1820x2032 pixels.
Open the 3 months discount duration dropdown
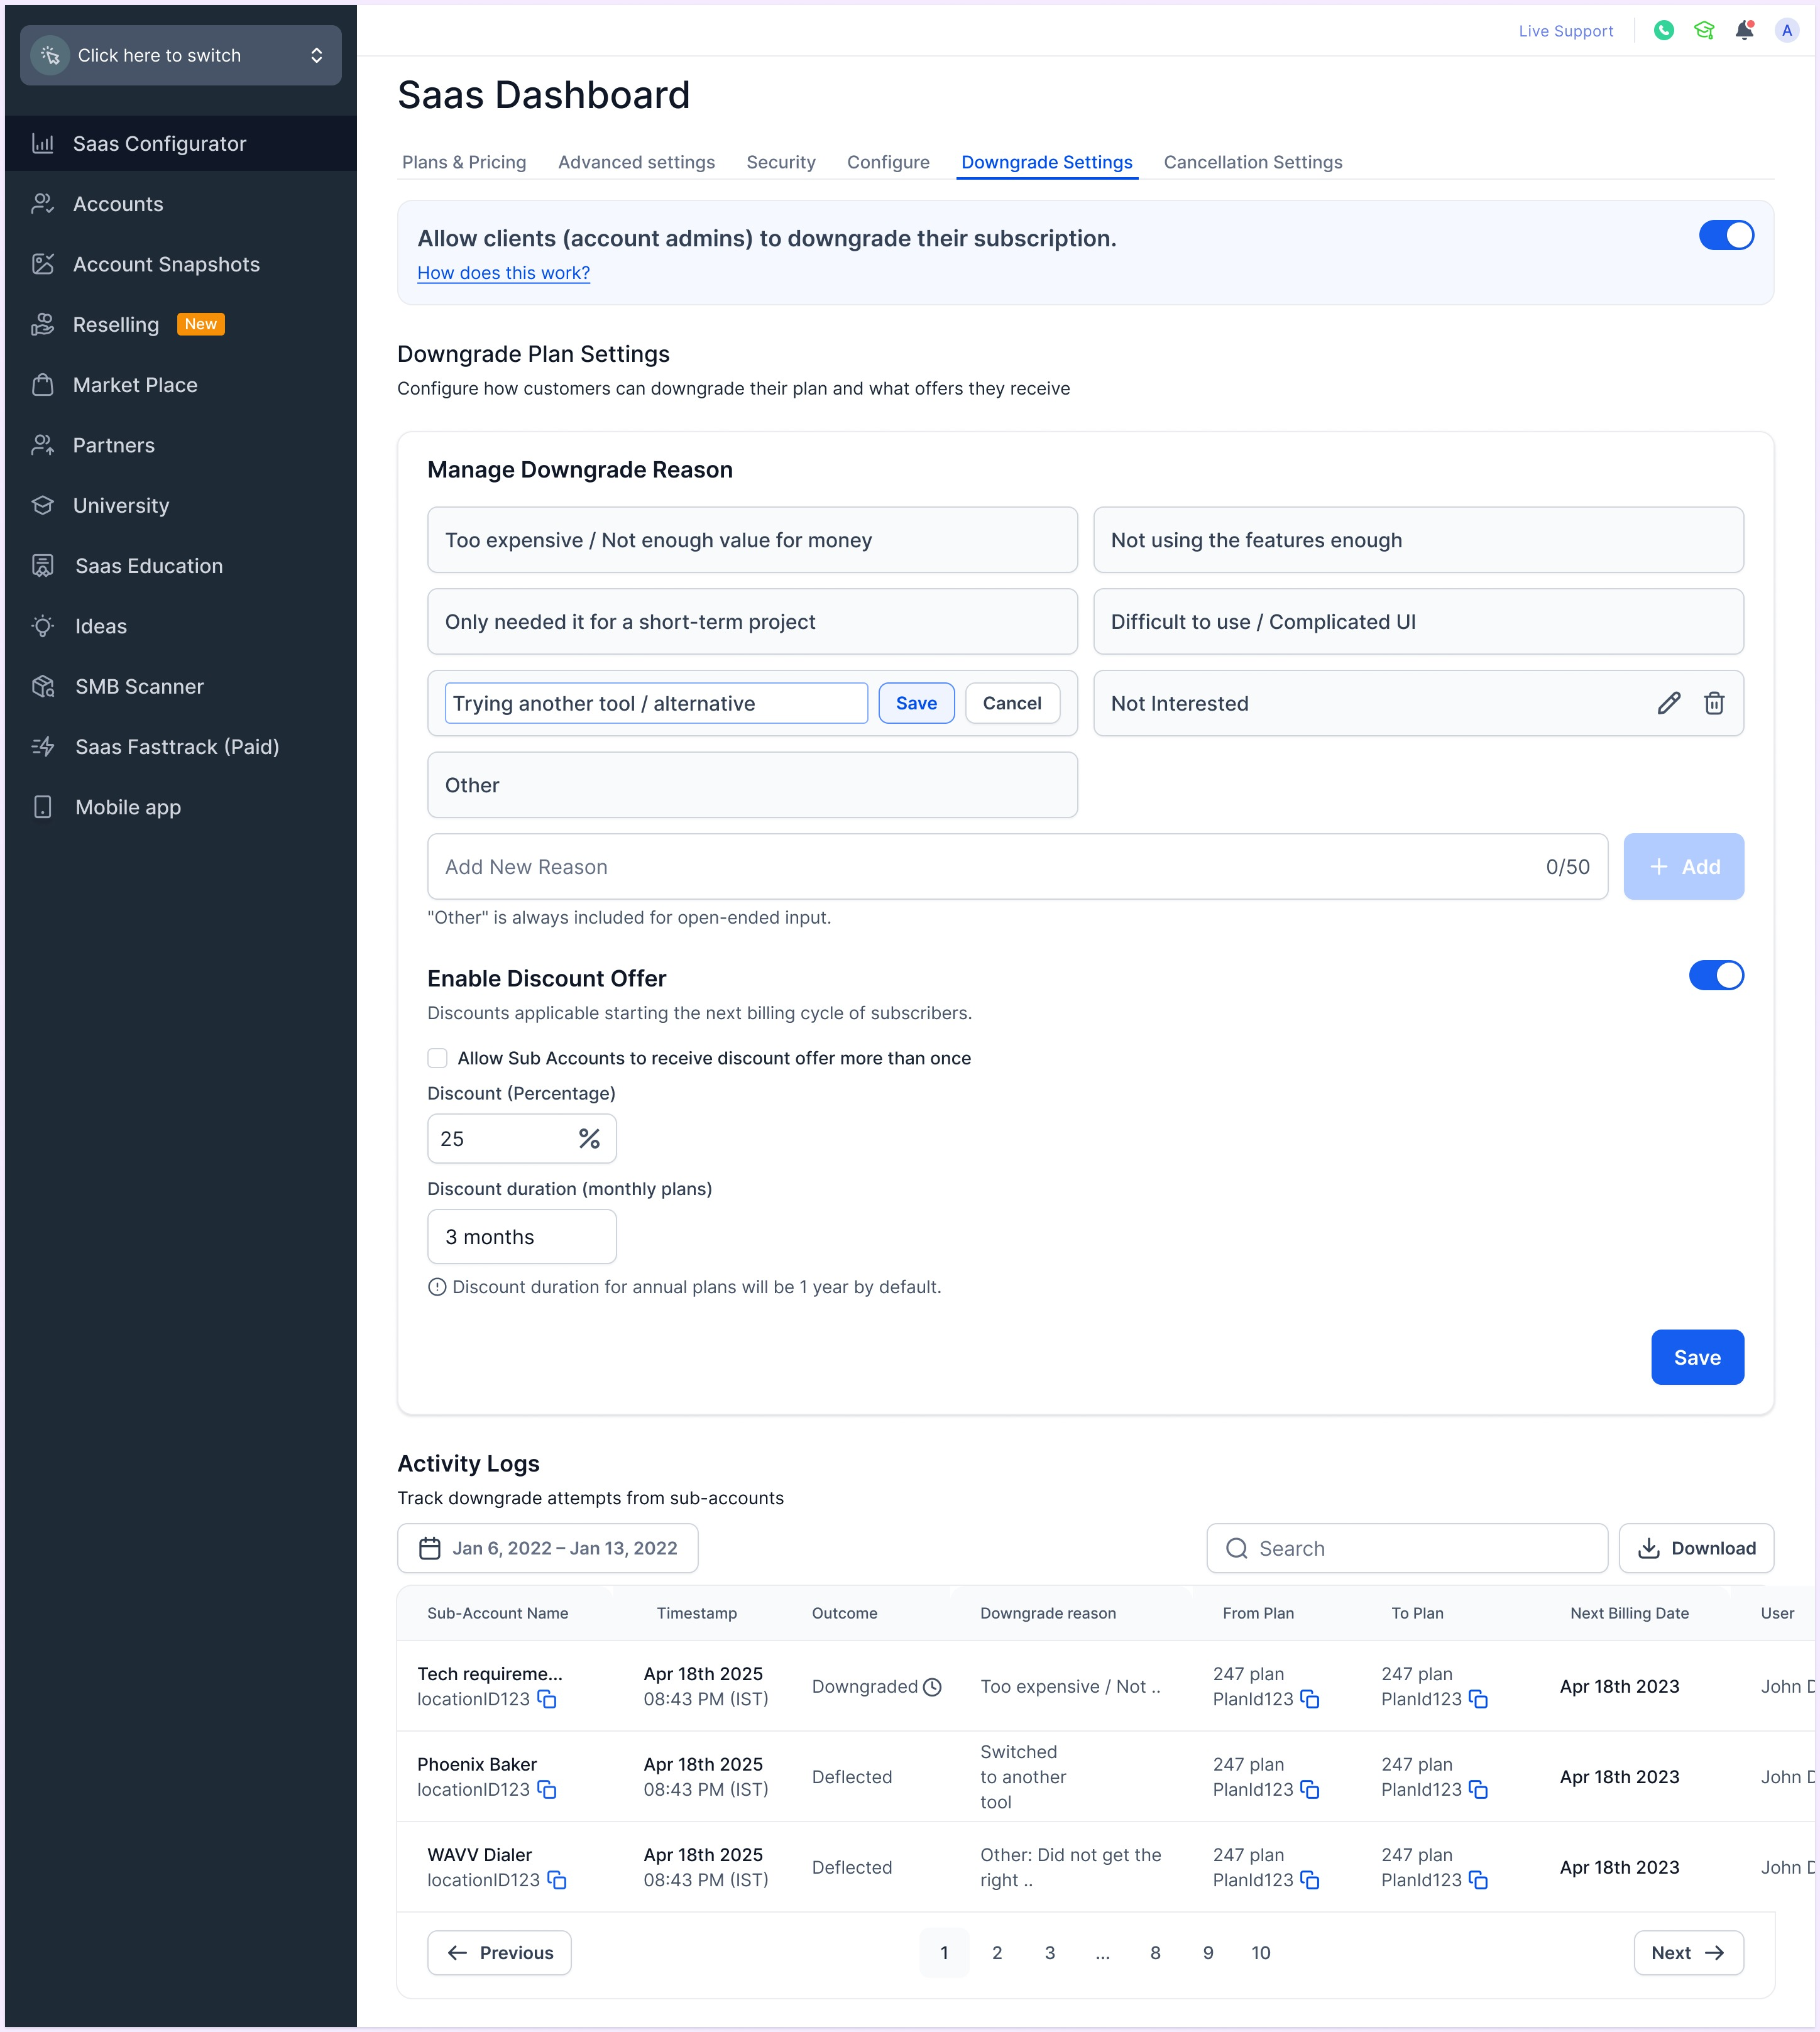point(521,1237)
